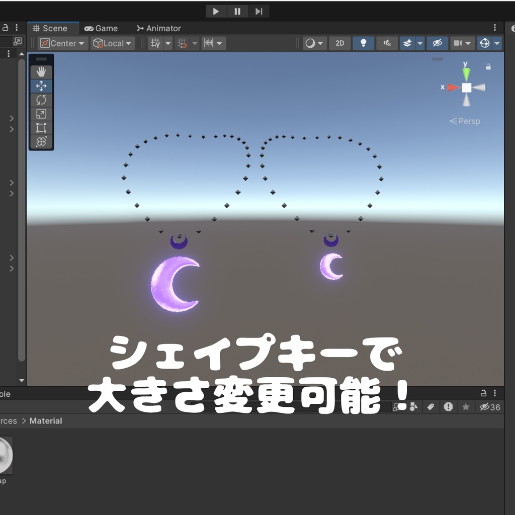This screenshot has height=515, width=515.
Task: Select the Move tool
Action: [41, 85]
